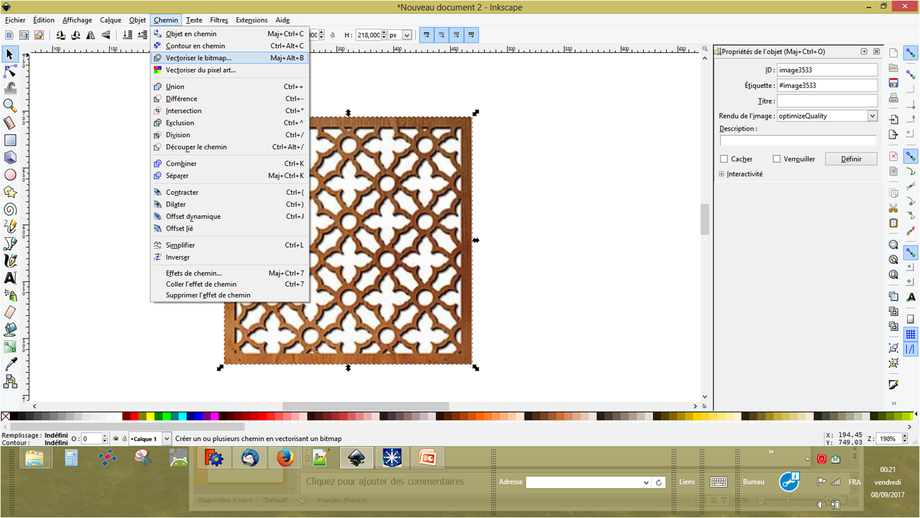
Task: Choose Offset dynamique menu entry
Action: 229,216
